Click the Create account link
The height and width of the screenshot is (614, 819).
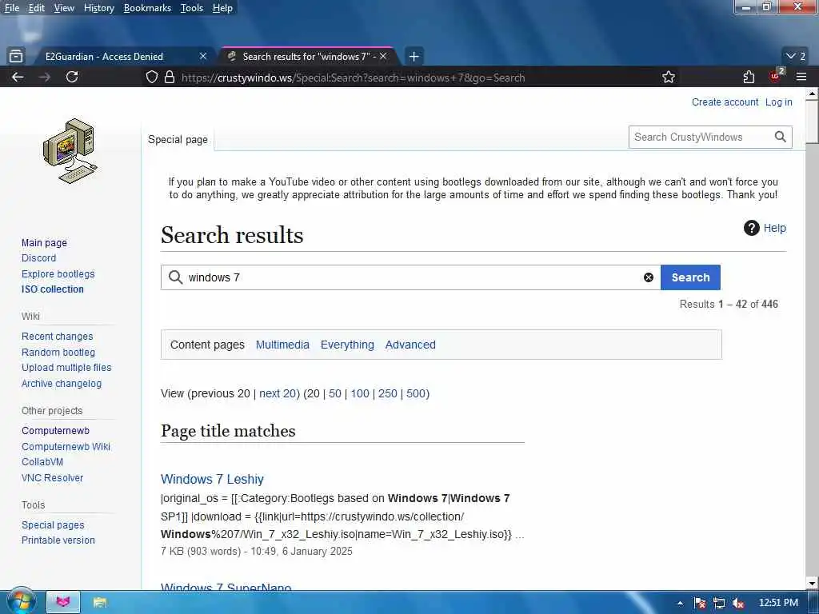[725, 102]
